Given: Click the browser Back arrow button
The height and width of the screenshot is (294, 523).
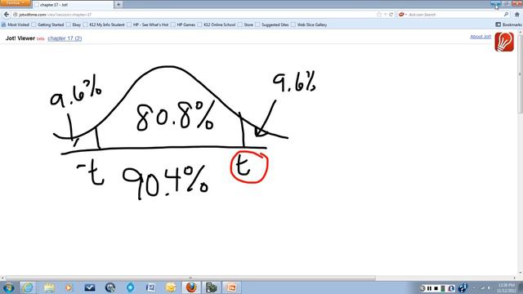Looking at the screenshot, I should pyautogui.click(x=7, y=15).
